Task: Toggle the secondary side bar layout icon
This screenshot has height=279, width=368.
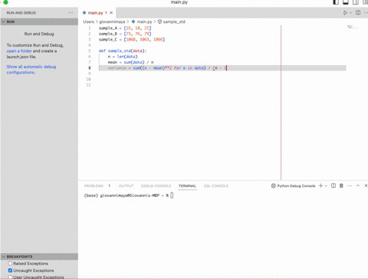Action: [356, 2]
